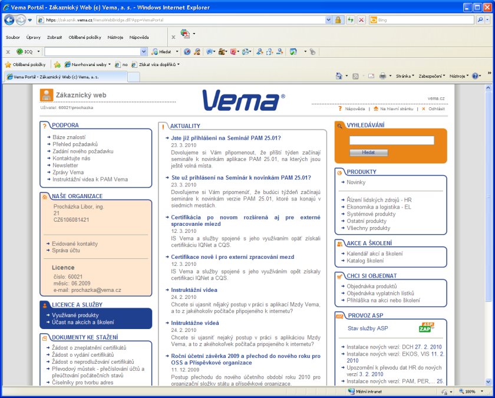The image size is (495, 398).
Task: Open the Soubor menu
Action: click(12, 37)
